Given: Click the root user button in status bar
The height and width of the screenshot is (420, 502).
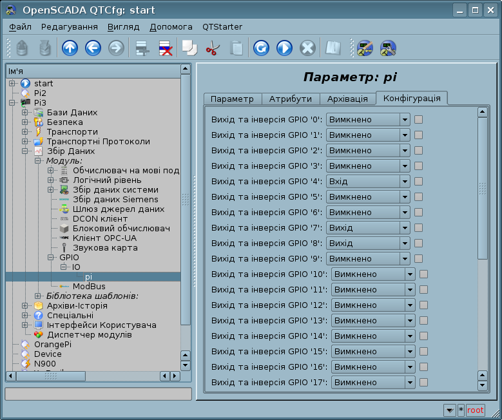Looking at the screenshot, I should [x=475, y=410].
